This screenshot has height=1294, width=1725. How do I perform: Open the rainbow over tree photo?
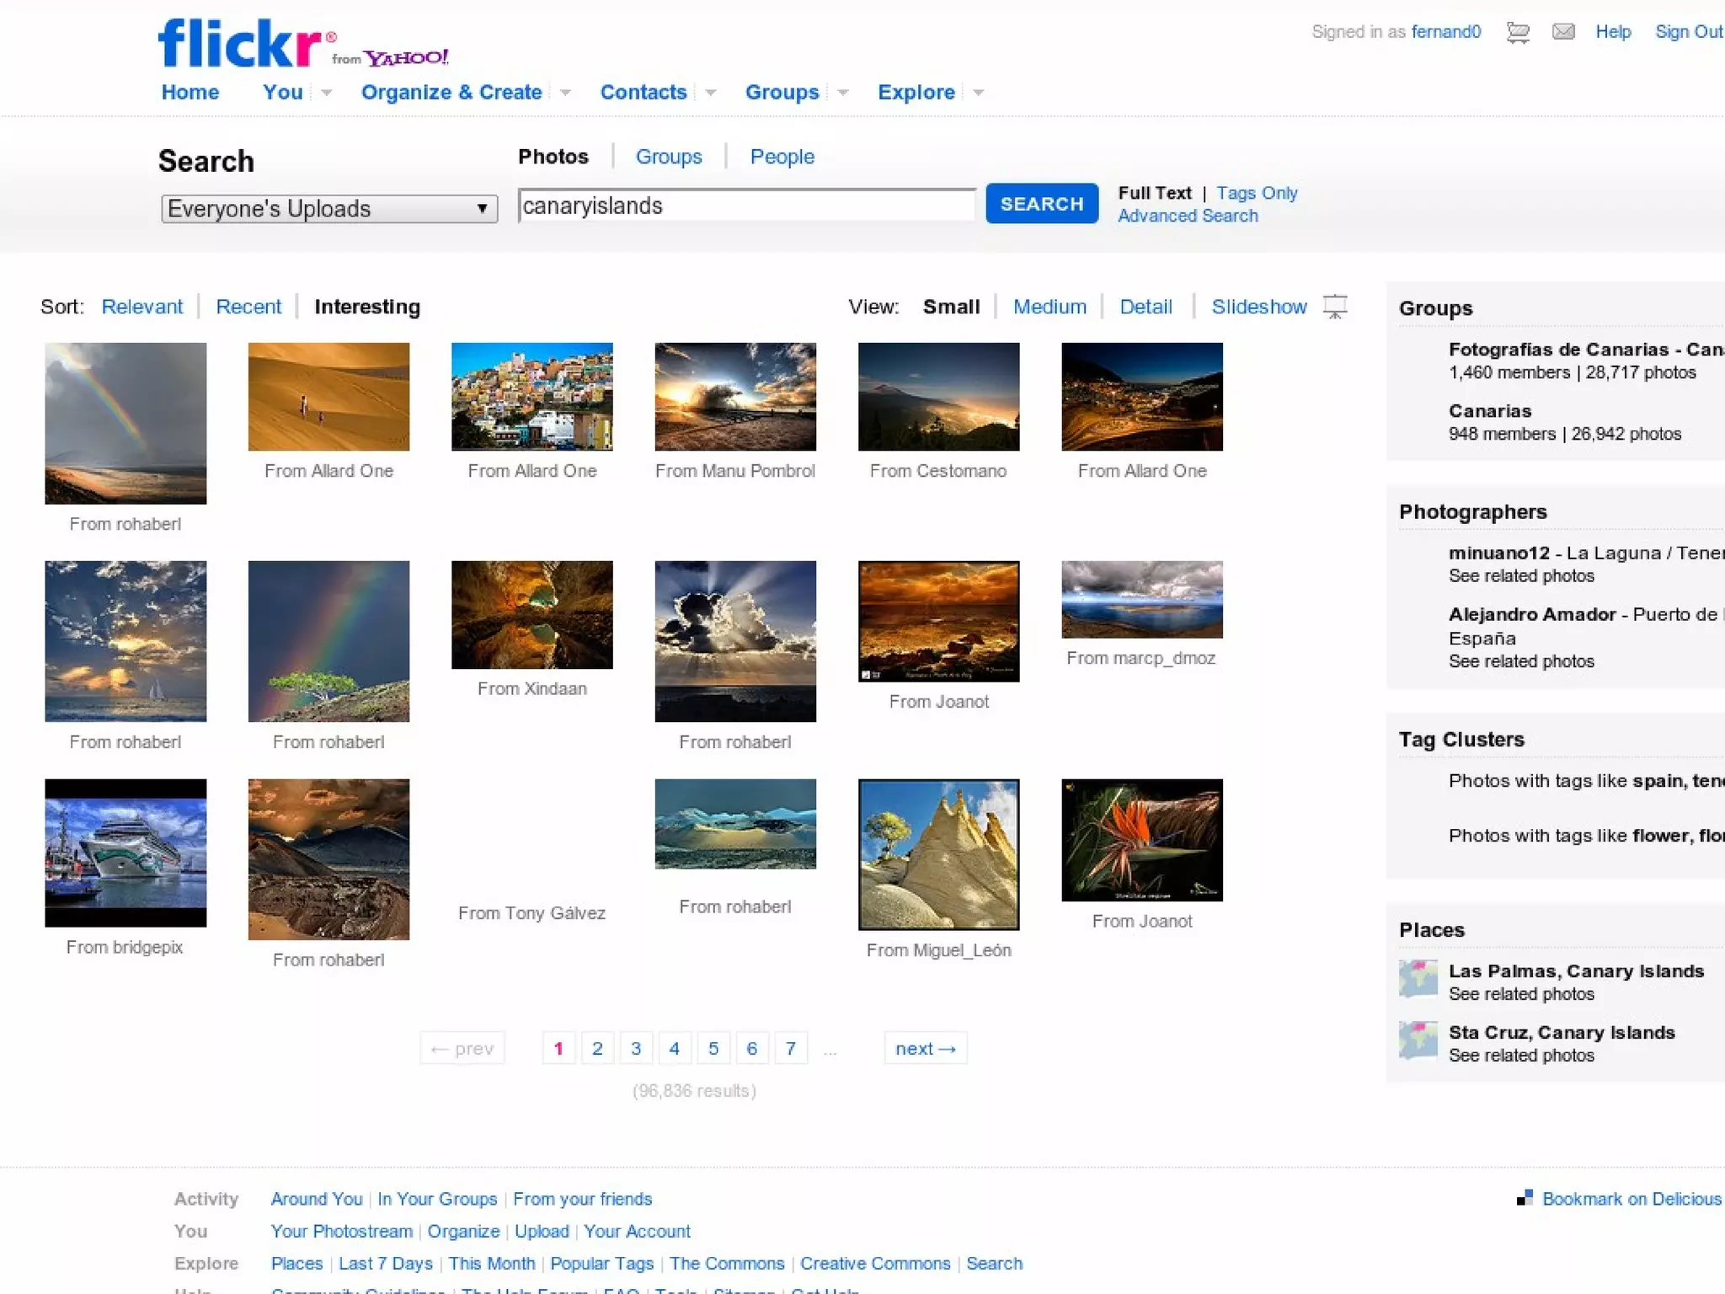coord(328,640)
